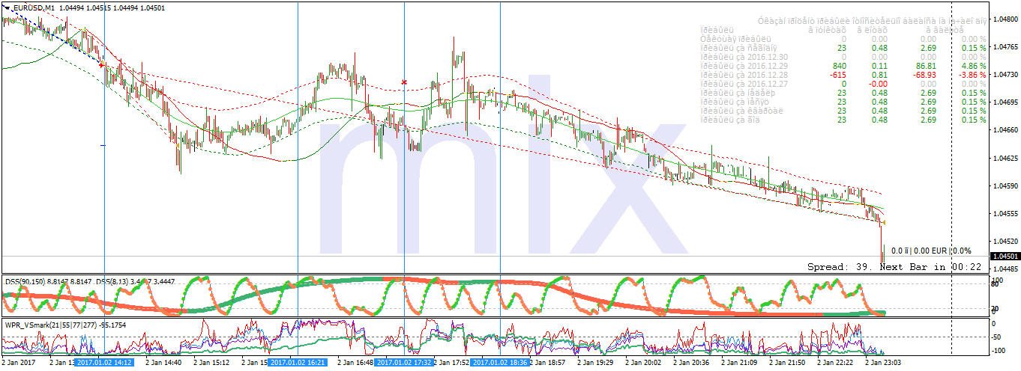Viewport: 1021px width, 371px height.
Task: Click the 2016.12.27 row label in the profit table
Action: [x=743, y=84]
